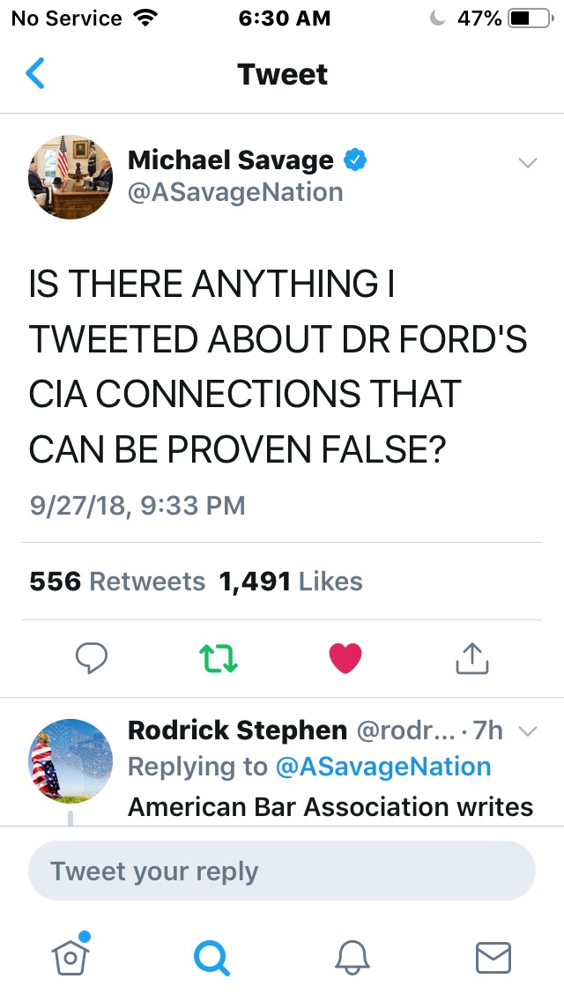
Task: View the 1,491 Likes list
Action: tap(291, 582)
